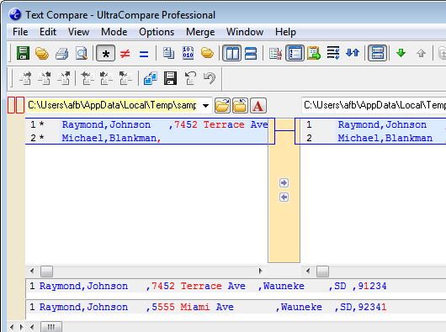Open the Edit menu

point(48,32)
